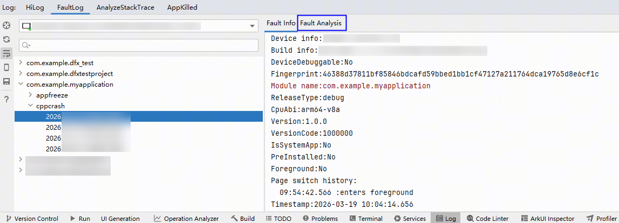Open the AnalyzeStackTrace tab
Screen dimensions: 619x223
click(125, 8)
